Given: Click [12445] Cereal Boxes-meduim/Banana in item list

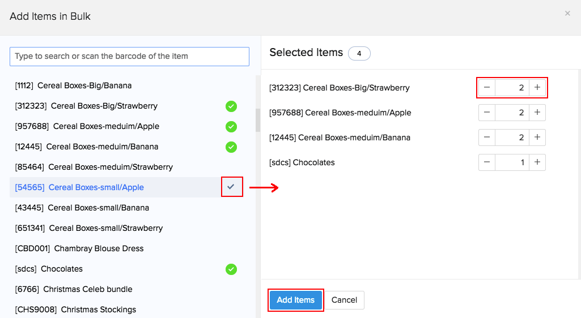Looking at the screenshot, I should pyautogui.click(x=86, y=147).
